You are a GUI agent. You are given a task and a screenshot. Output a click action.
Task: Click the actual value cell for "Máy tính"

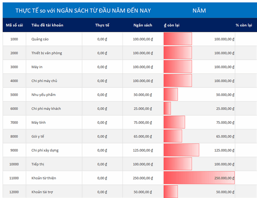[102, 123]
